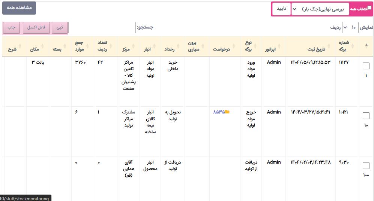The image size is (374, 201).
Task: Sort by جمع موارد column
Action: coord(82,46)
